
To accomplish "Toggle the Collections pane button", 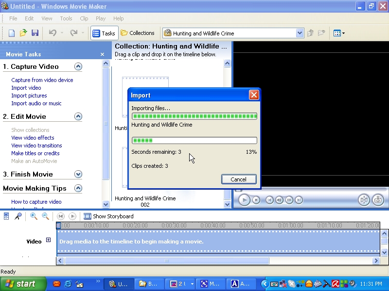I will tap(138, 33).
